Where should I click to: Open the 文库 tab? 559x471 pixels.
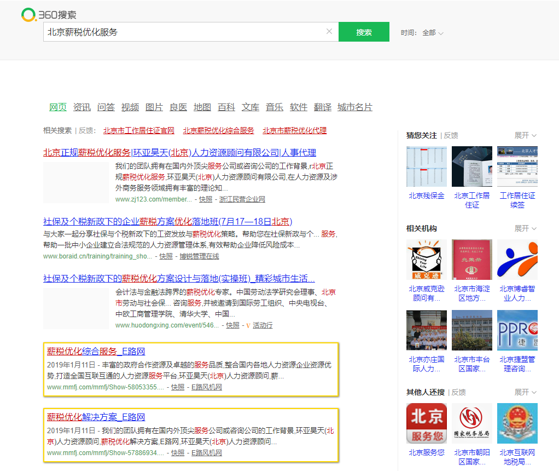click(x=251, y=107)
